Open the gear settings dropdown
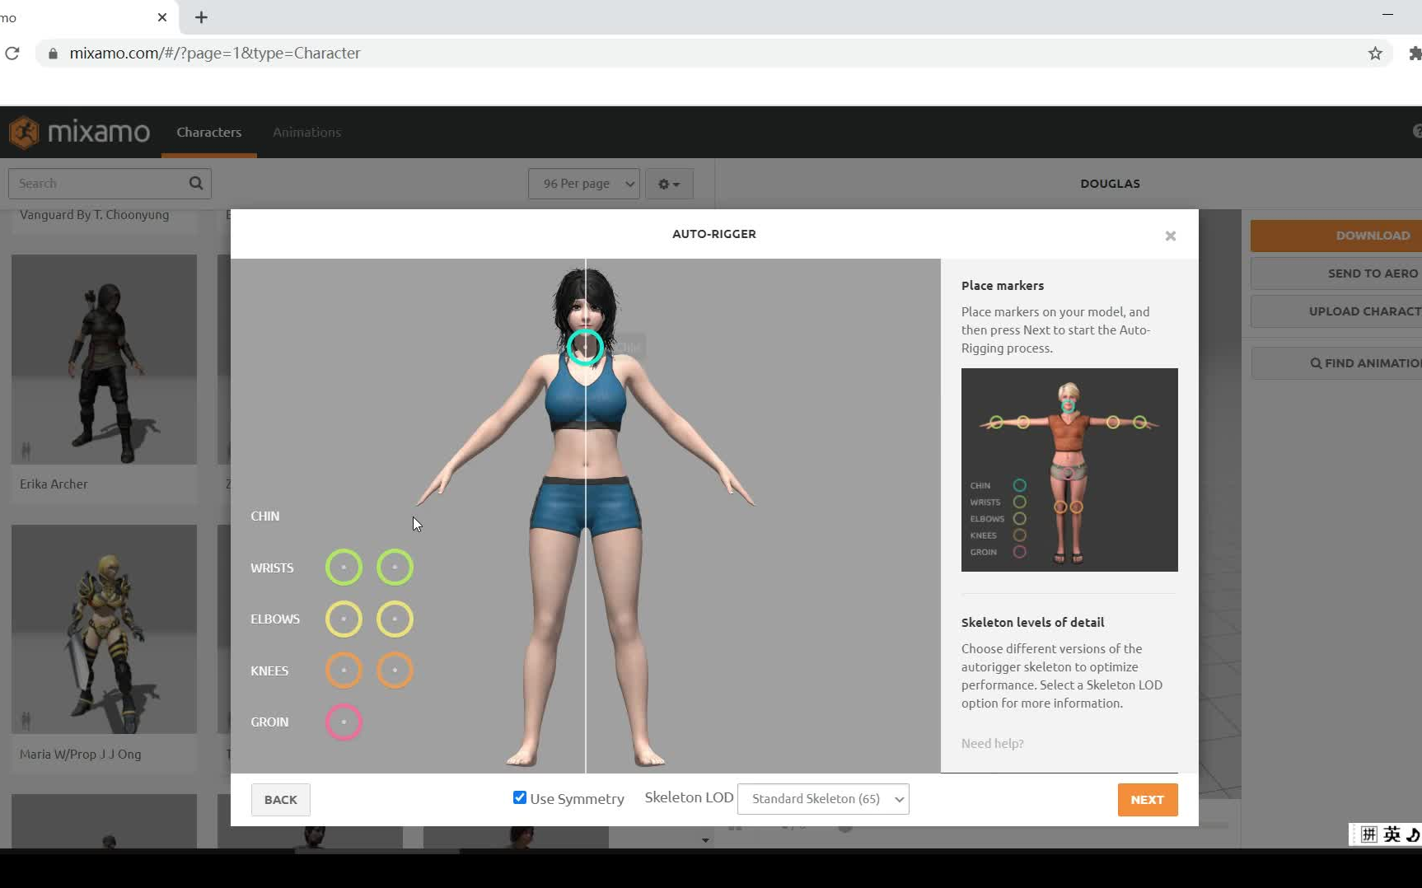Screen dimensions: 1422x888 (x=668, y=183)
